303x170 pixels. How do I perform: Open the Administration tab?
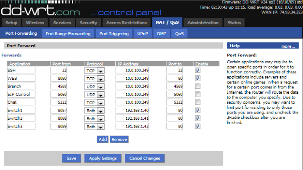tap(203, 23)
